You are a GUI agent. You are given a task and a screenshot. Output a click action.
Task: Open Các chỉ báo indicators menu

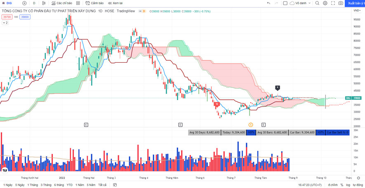click(x=62, y=3)
